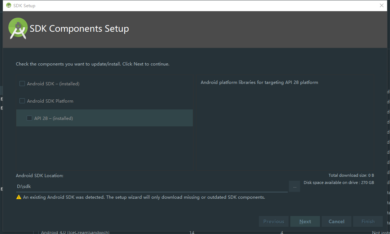
Task: Click the Previous button
Action: tap(273, 221)
